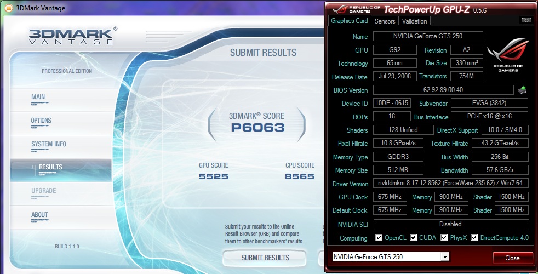This screenshot has height=274, width=538.
Task: Click the Republic of Gamers logo
Action: (508, 55)
